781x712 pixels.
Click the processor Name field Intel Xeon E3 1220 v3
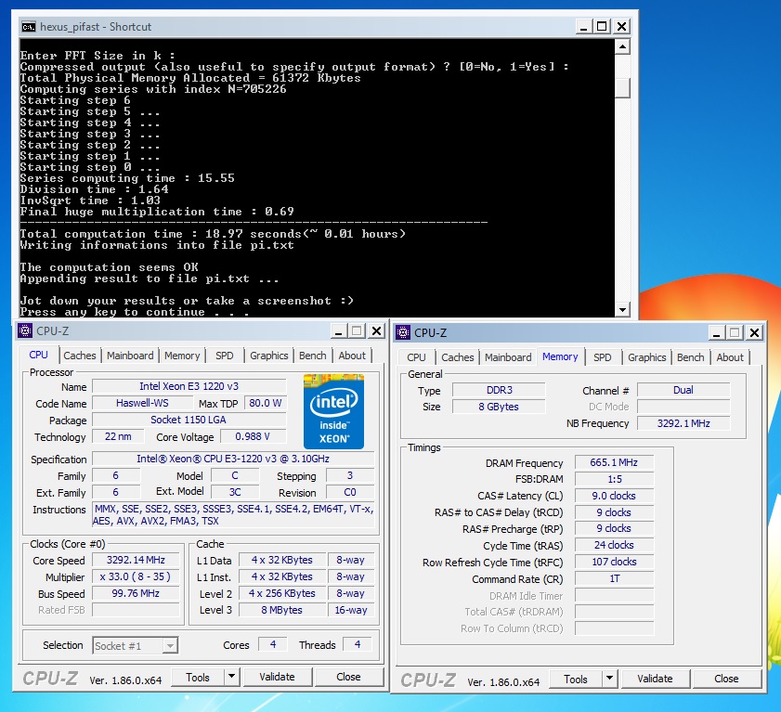[189, 386]
